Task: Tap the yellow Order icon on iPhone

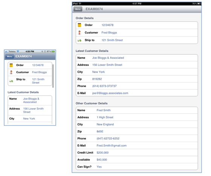Action: coord(11,65)
